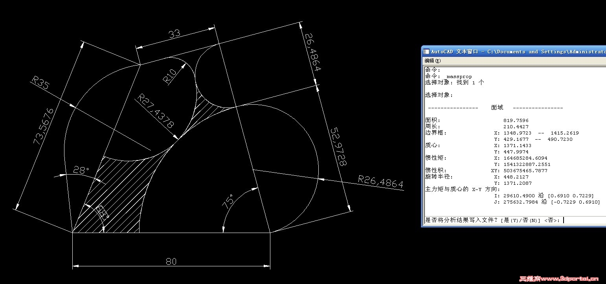Viewport: 606px width, 284px height.
Task: Click the 质心 label
Action: tap(433, 146)
